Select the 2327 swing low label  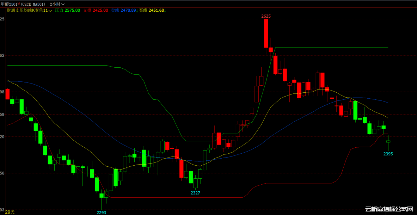(x=195, y=193)
